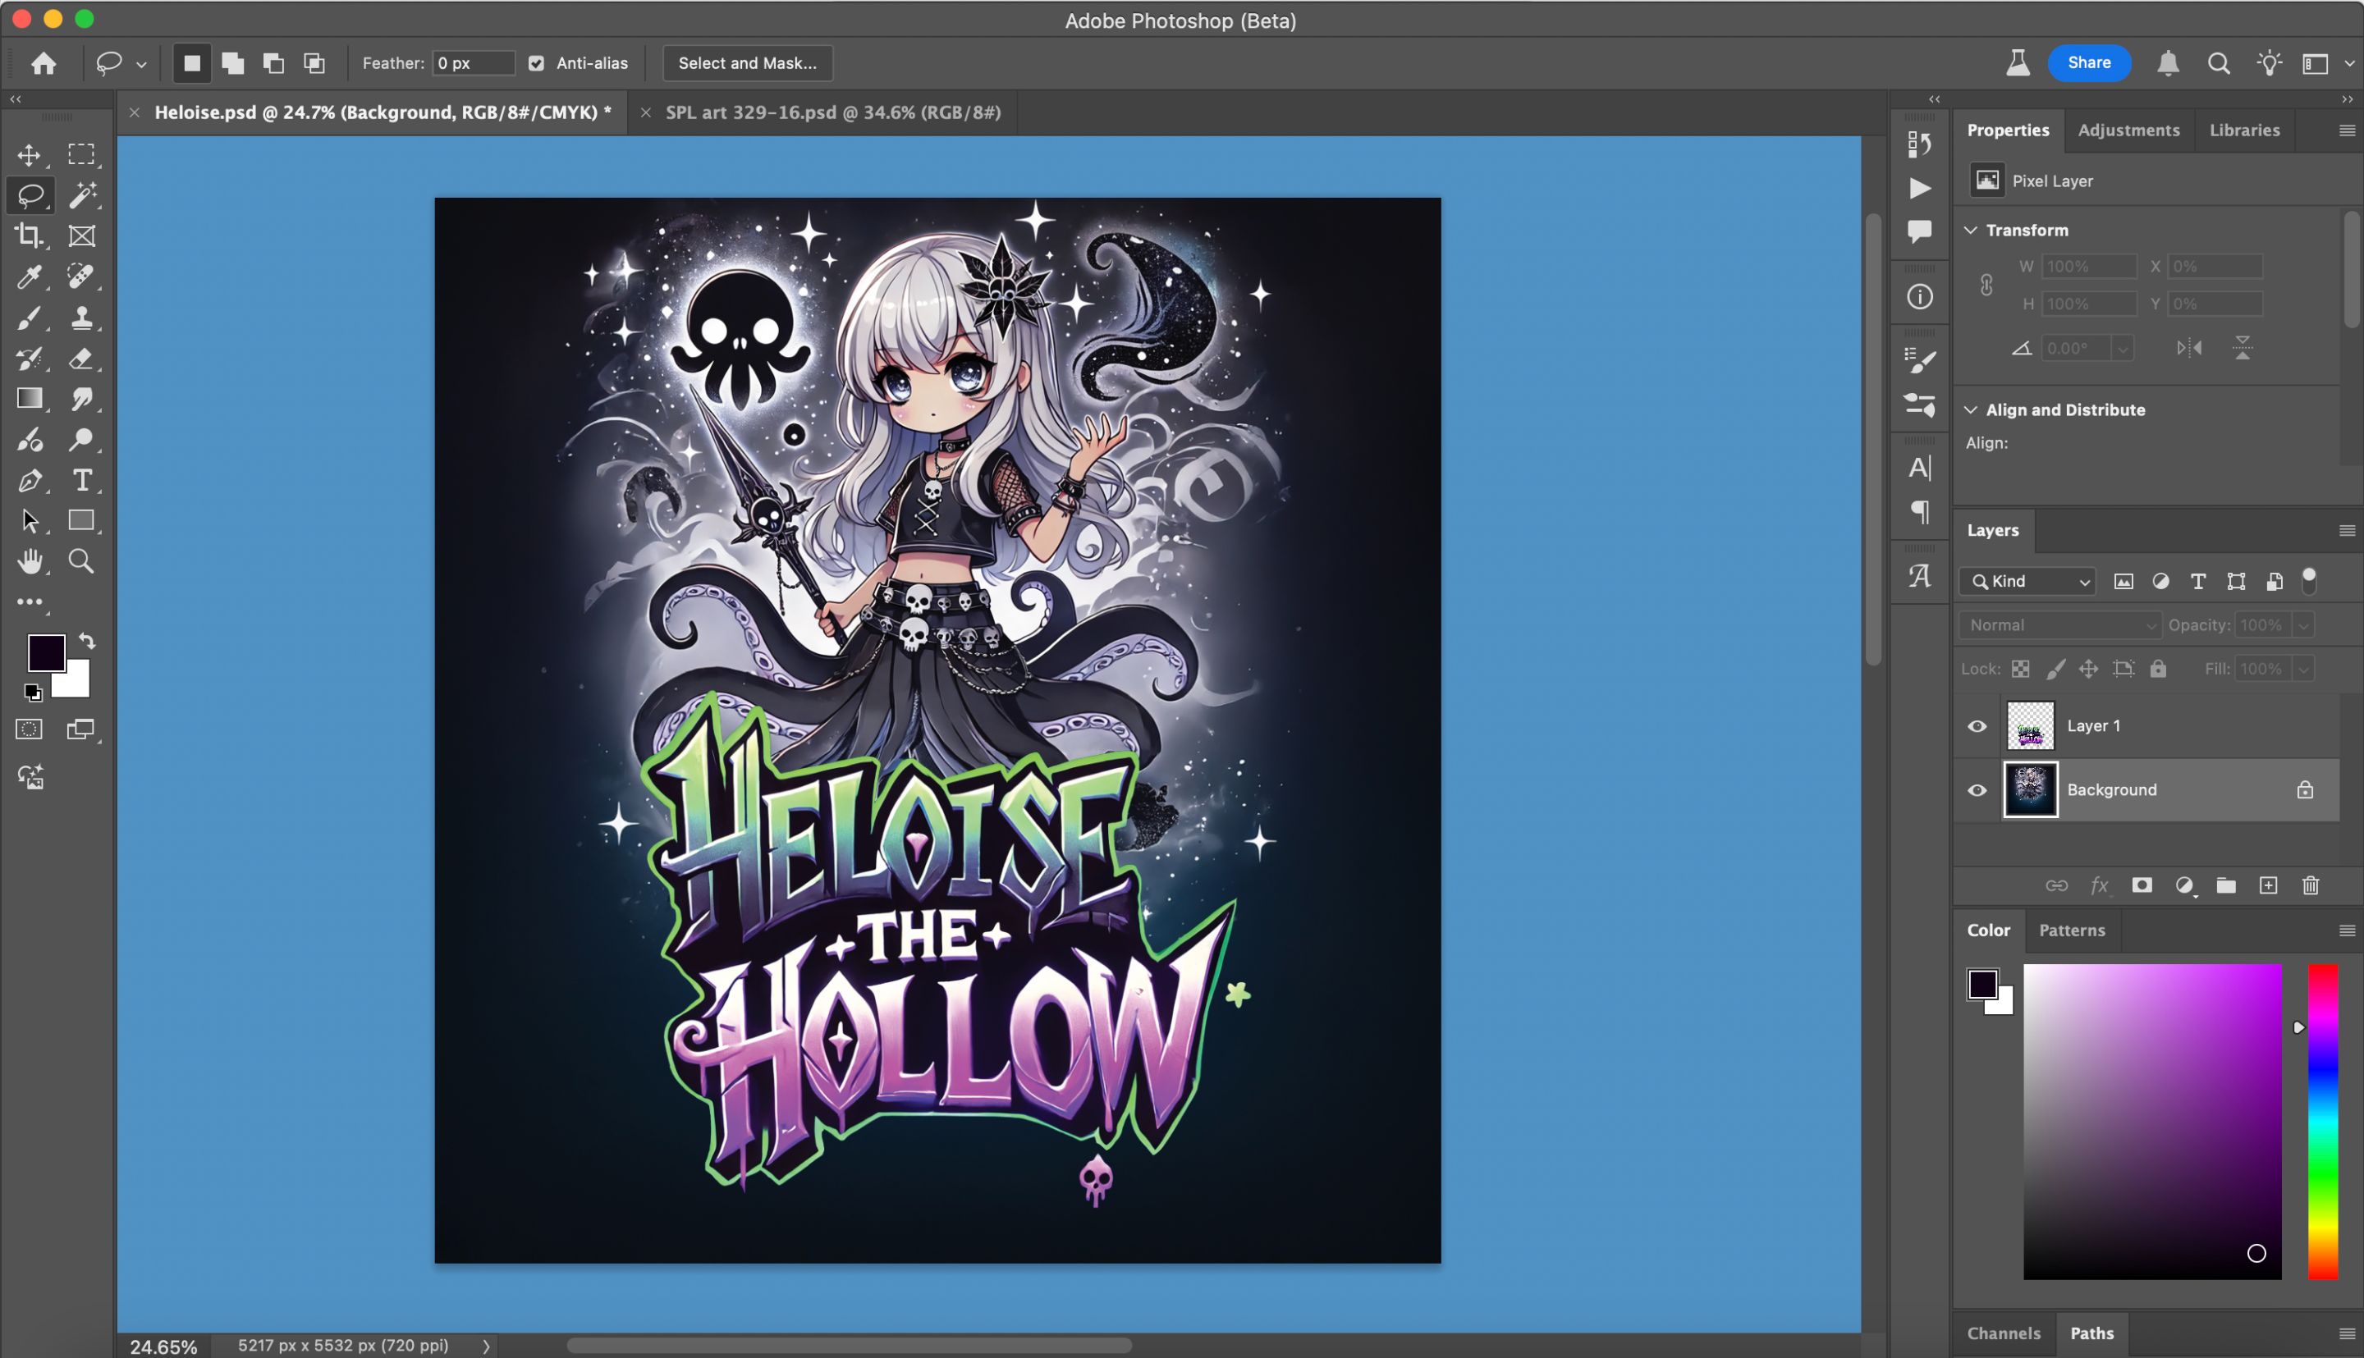
Task: Switch to the Libraries tab
Action: [x=2243, y=130]
